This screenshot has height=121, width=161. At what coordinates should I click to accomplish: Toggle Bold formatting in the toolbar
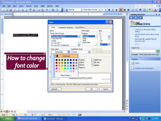(109, 10)
